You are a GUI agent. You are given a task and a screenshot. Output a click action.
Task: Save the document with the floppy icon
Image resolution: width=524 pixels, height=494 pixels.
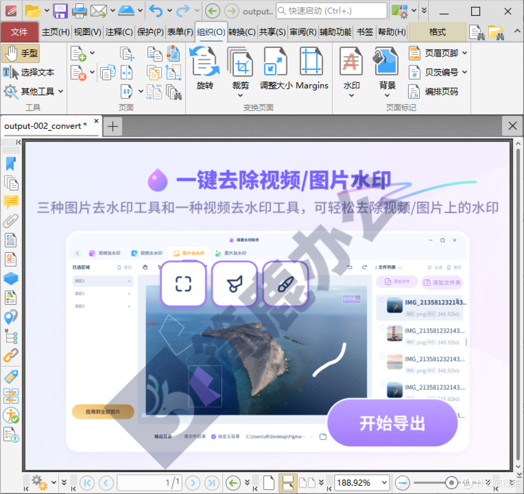point(60,11)
